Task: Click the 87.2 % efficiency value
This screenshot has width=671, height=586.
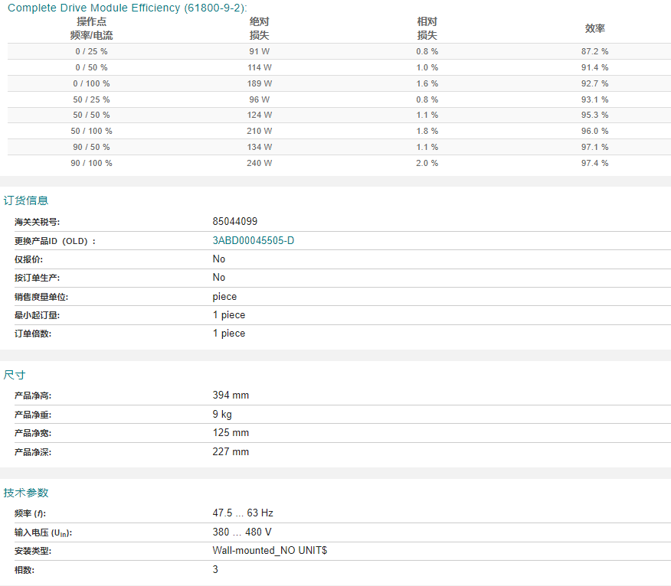Action: 595,51
